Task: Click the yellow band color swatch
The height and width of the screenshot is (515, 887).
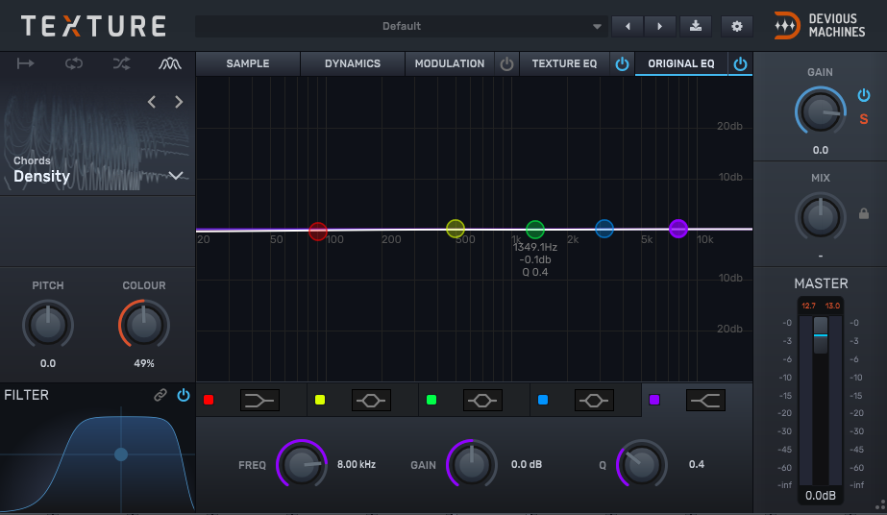Action: [320, 401]
